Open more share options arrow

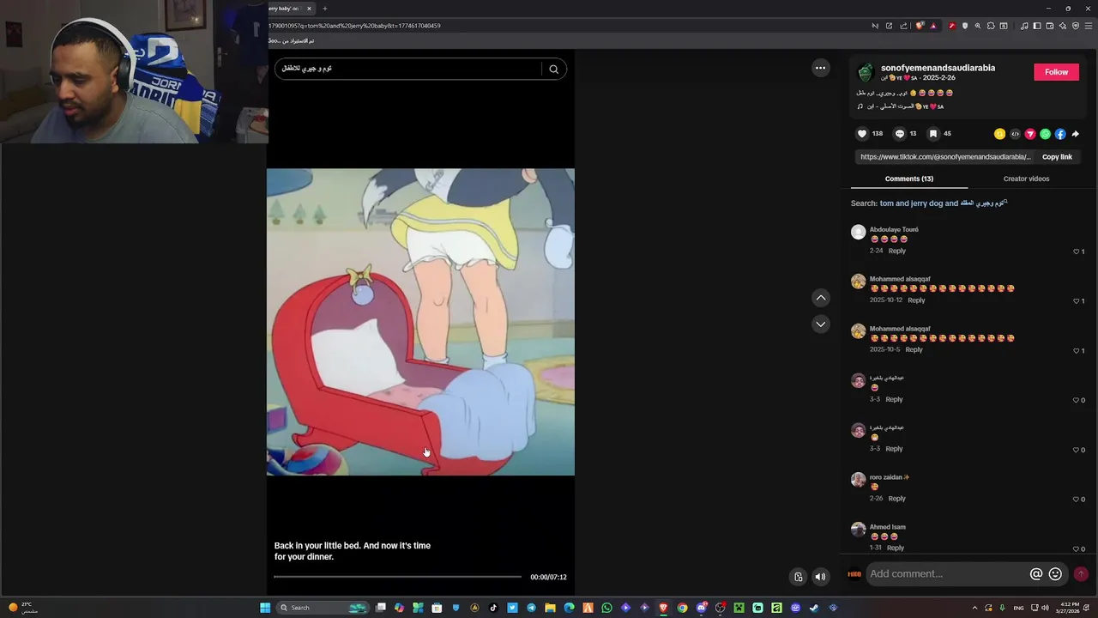tap(1076, 134)
